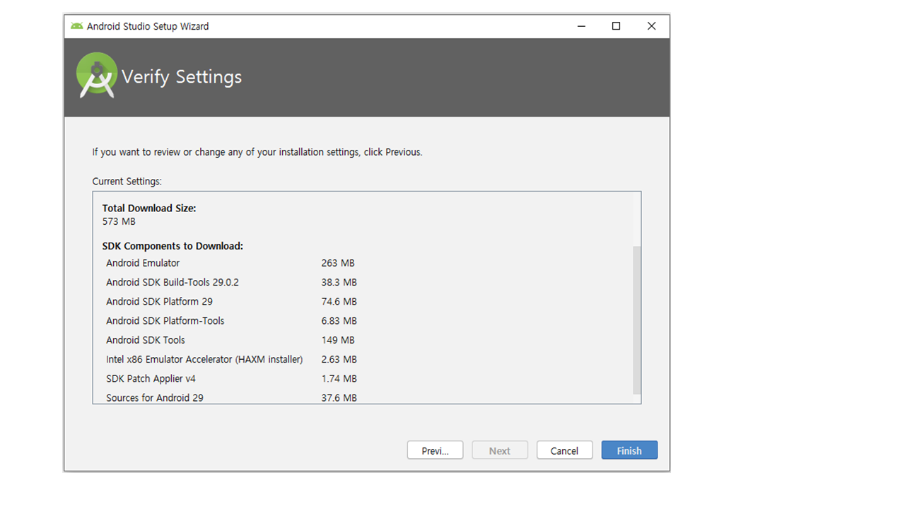The image size is (905, 509).
Task: Select the Android Emulator entry
Action: (x=143, y=263)
